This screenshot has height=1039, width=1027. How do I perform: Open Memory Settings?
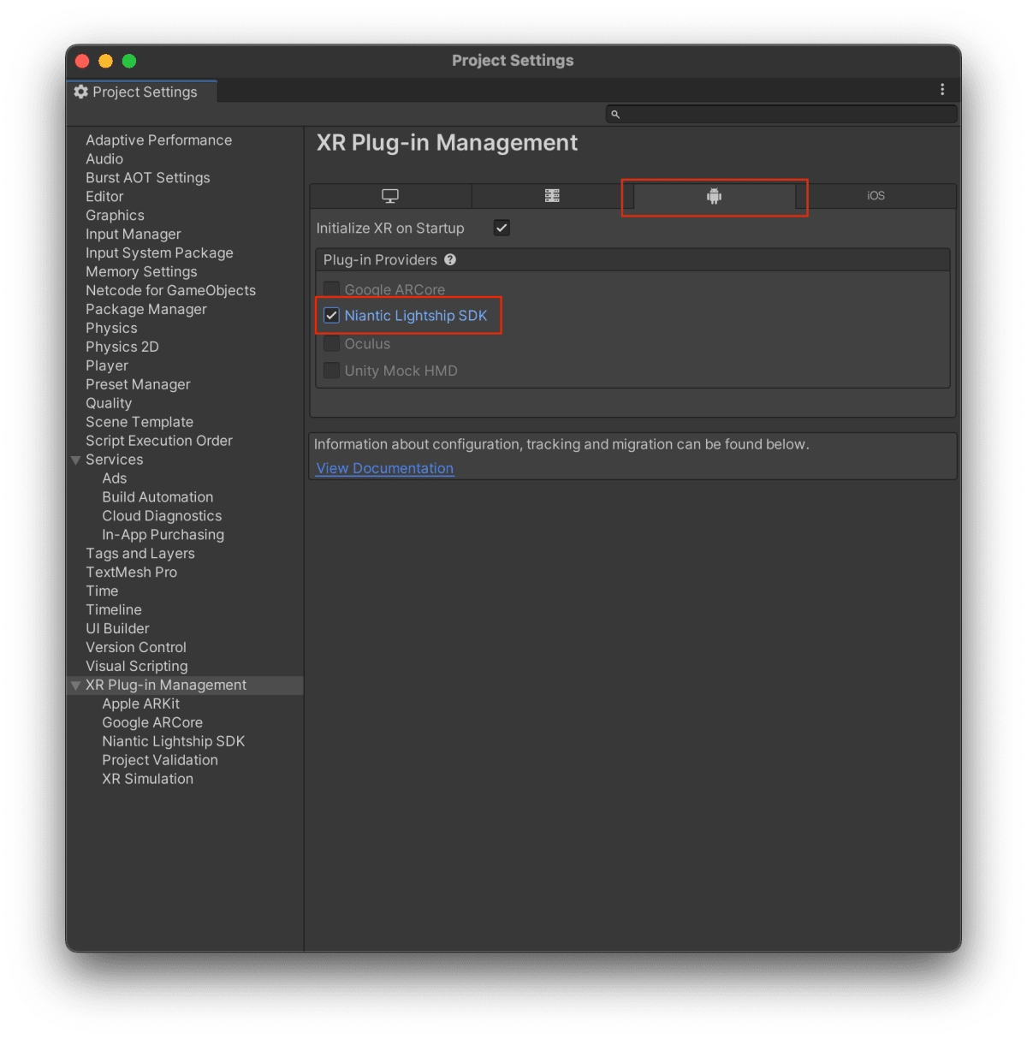point(141,272)
